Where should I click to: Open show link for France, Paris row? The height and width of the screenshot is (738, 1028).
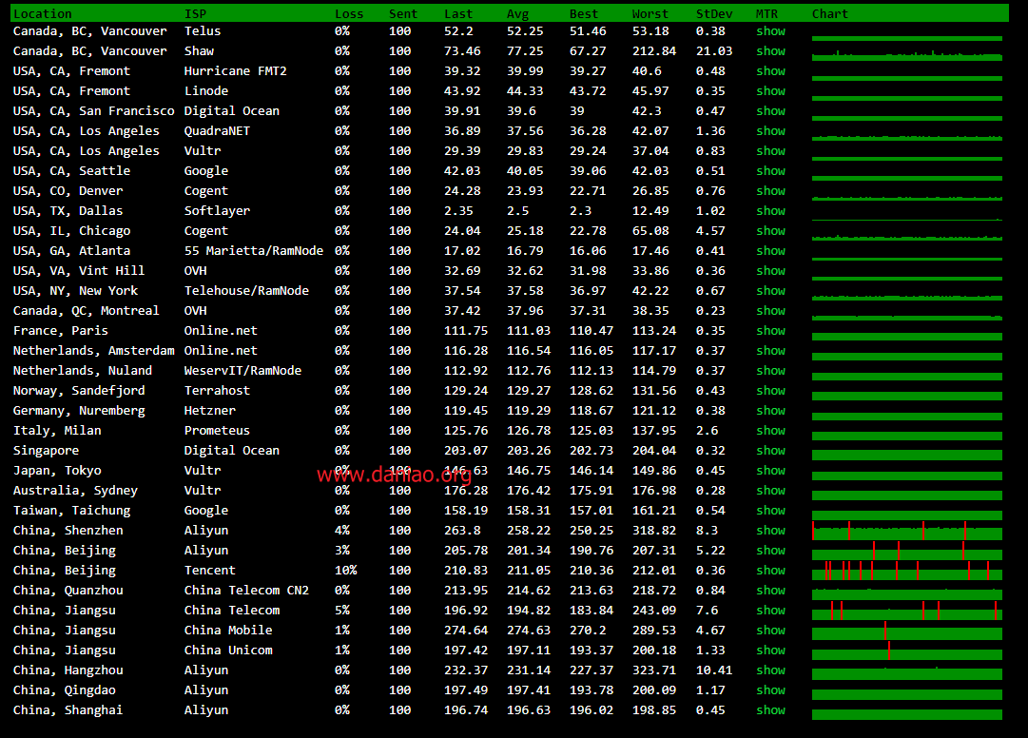point(770,331)
